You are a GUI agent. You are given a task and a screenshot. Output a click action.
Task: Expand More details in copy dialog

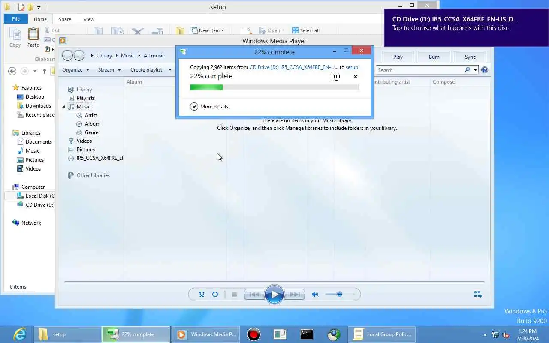pos(209,107)
